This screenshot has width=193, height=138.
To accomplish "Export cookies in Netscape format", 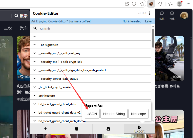I will [x=138, y=114].
